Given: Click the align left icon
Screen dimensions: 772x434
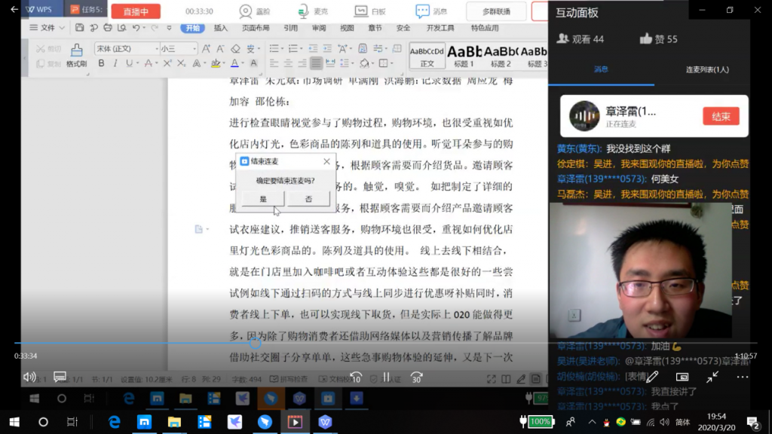Looking at the screenshot, I should pyautogui.click(x=274, y=63).
